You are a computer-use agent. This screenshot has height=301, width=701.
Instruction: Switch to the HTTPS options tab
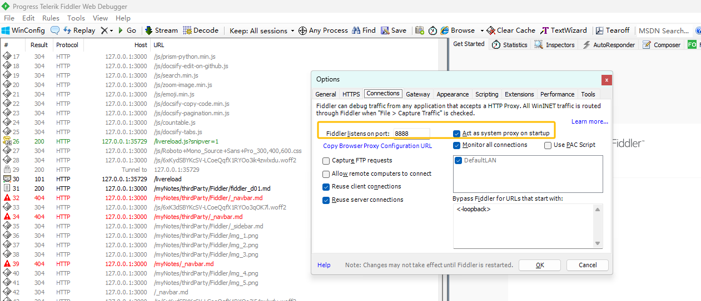pyautogui.click(x=351, y=94)
